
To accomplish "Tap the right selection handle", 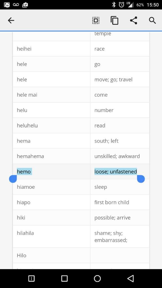I will click(141, 179).
